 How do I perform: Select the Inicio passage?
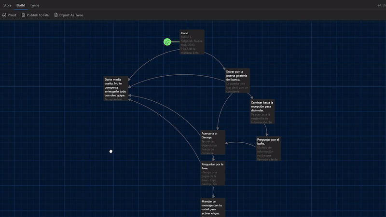[192, 42]
